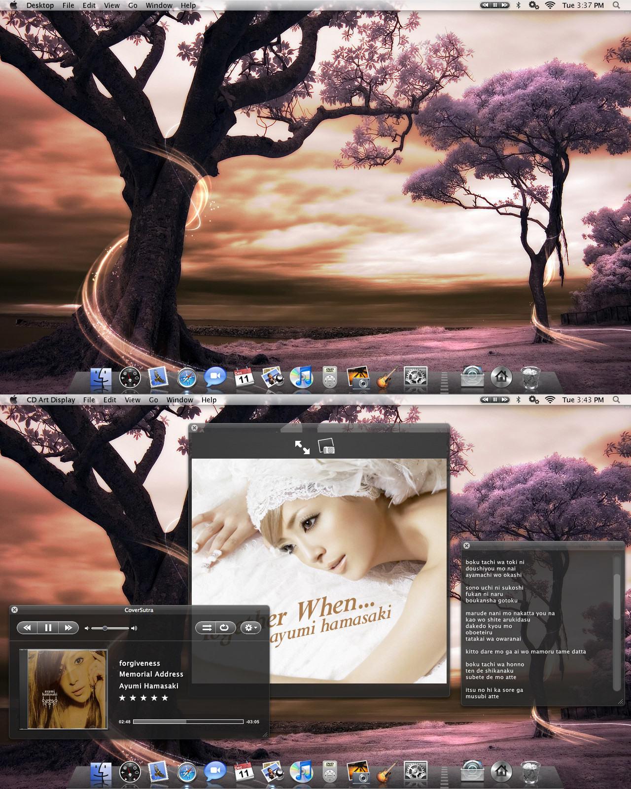Close the lyrics panel
Image resolution: width=631 pixels, height=789 pixels.
[x=466, y=545]
